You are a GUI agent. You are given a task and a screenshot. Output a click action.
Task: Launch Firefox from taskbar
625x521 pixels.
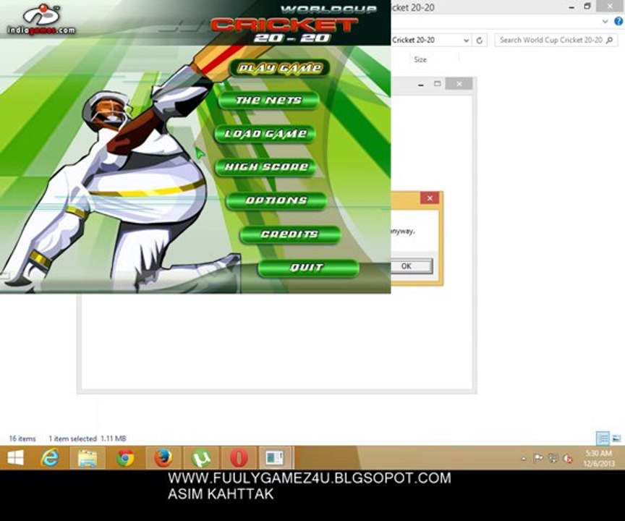pos(163,458)
